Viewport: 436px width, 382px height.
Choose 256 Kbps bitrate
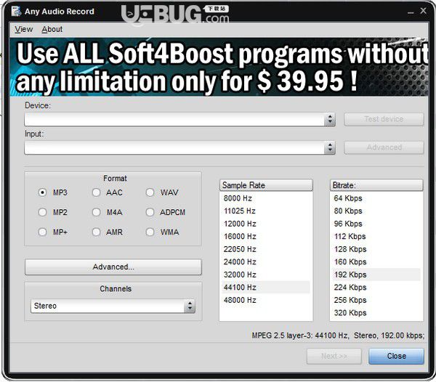pyautogui.click(x=376, y=300)
